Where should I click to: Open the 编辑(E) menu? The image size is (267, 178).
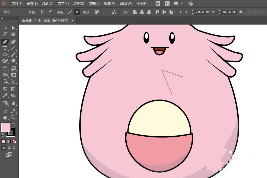(x=32, y=3)
